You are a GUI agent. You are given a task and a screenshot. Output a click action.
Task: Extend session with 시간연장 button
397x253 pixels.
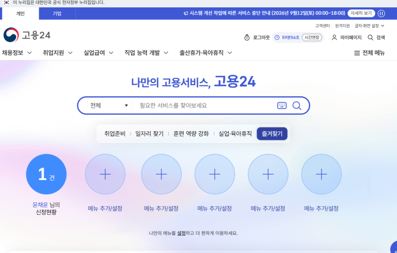coord(312,37)
